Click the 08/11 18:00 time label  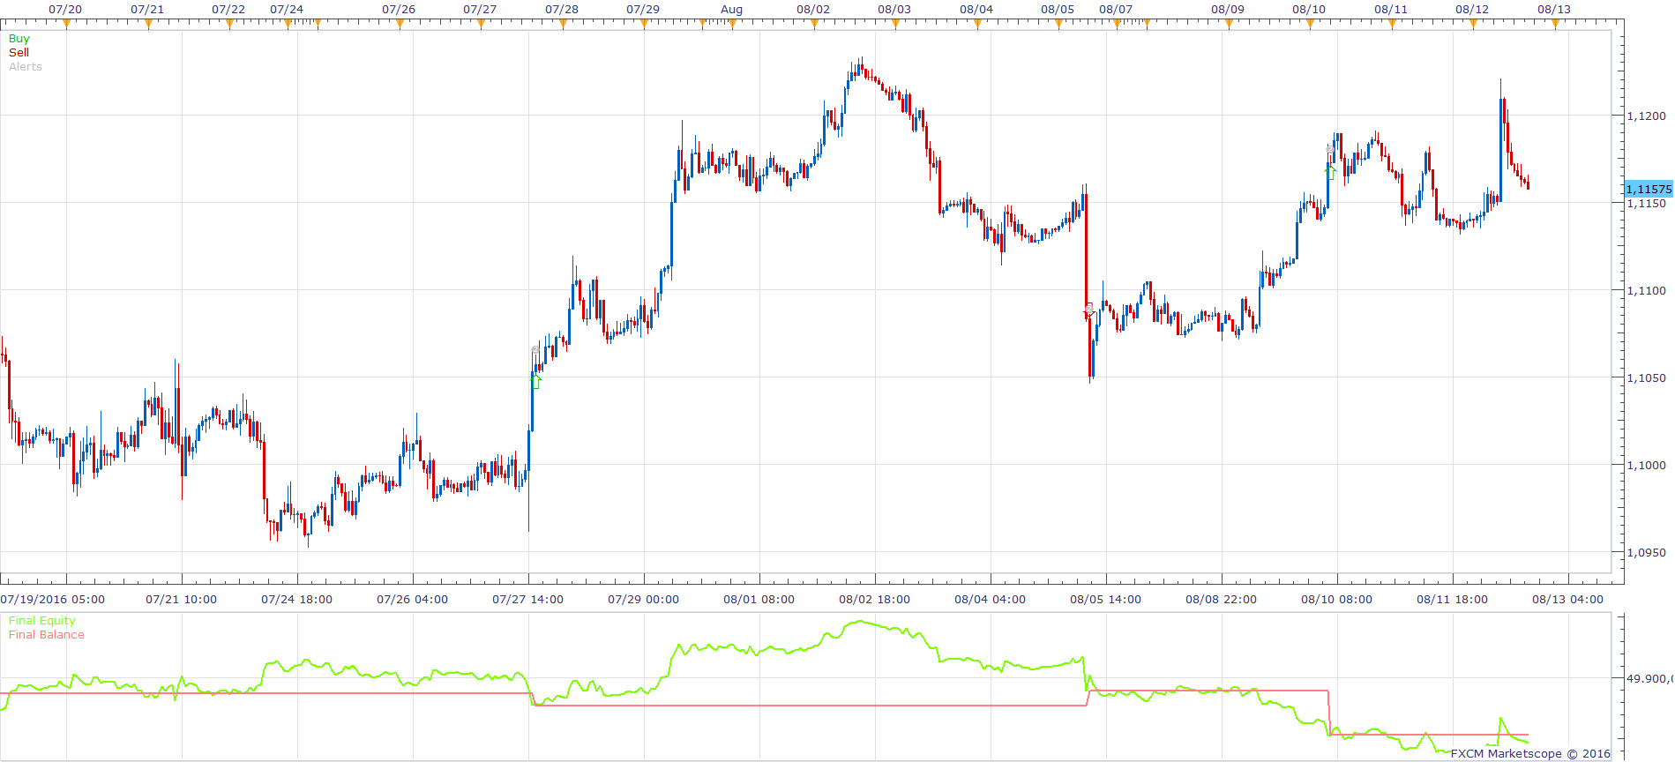pos(1452,600)
